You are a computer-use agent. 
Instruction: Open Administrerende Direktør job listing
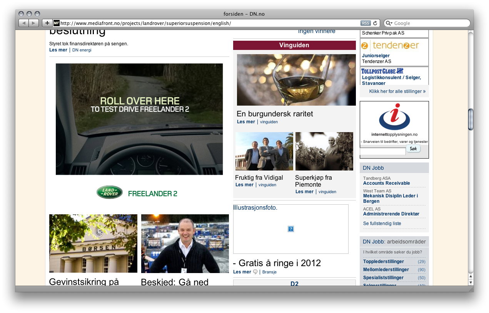coord(391,214)
